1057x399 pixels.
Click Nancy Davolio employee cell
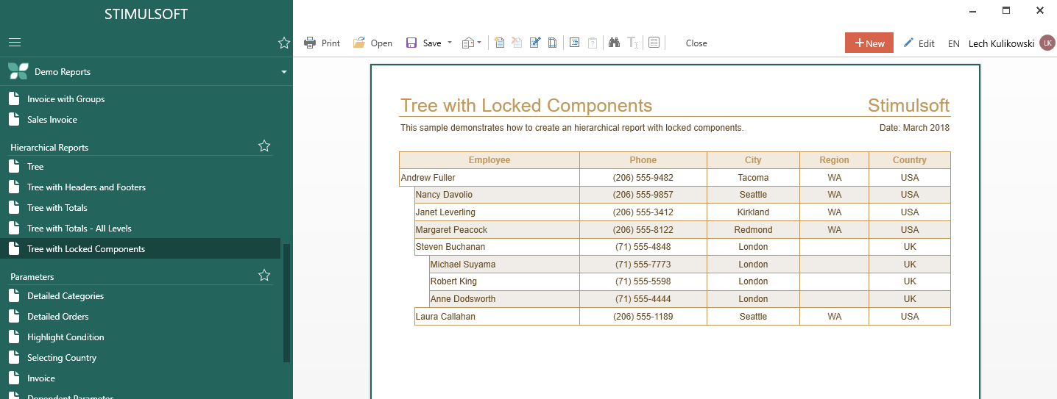497,195
